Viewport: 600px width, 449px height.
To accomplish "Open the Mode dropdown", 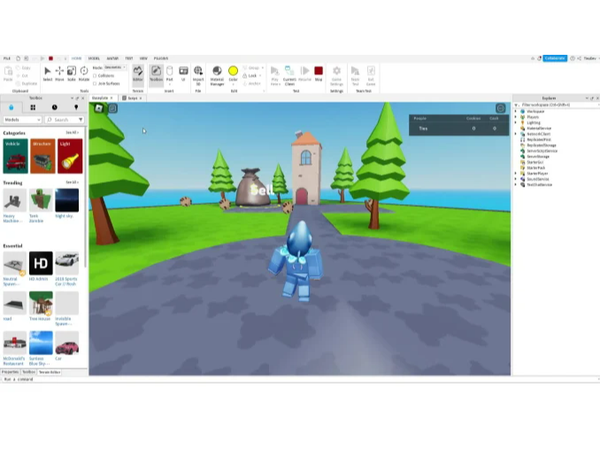I will pyautogui.click(x=115, y=67).
